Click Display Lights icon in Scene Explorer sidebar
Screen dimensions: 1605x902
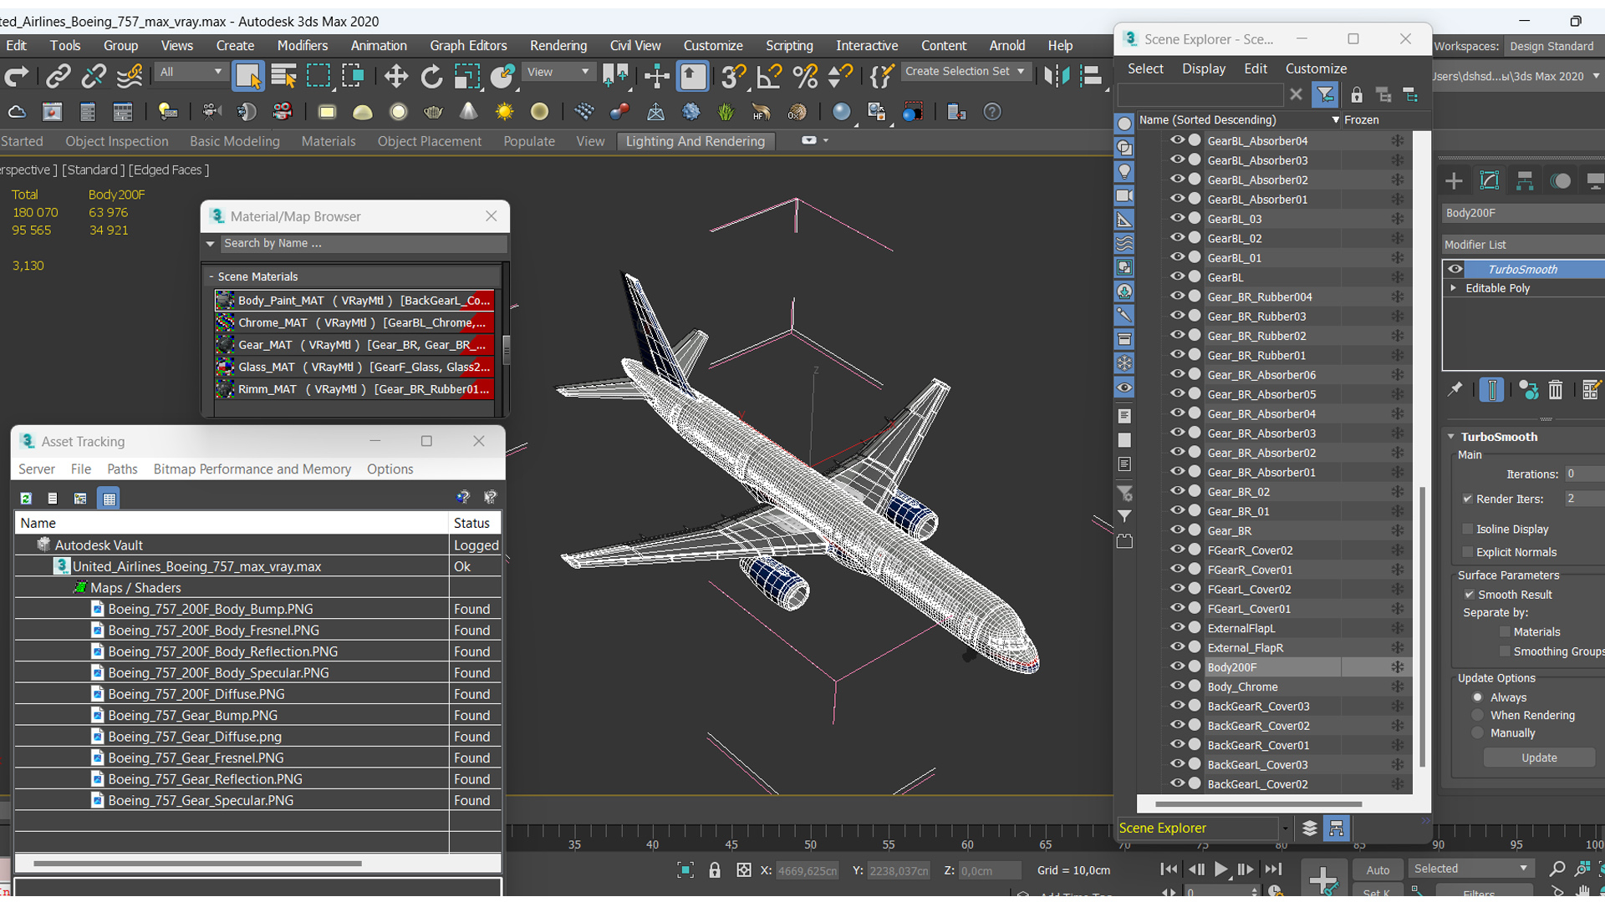[x=1124, y=171]
